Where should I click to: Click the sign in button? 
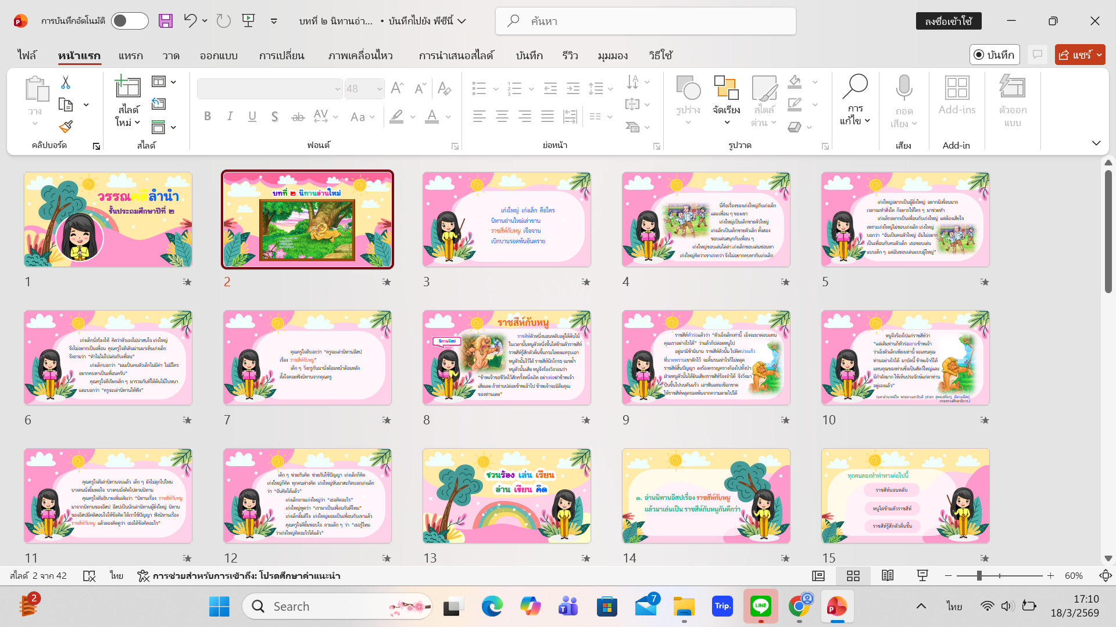pos(948,21)
